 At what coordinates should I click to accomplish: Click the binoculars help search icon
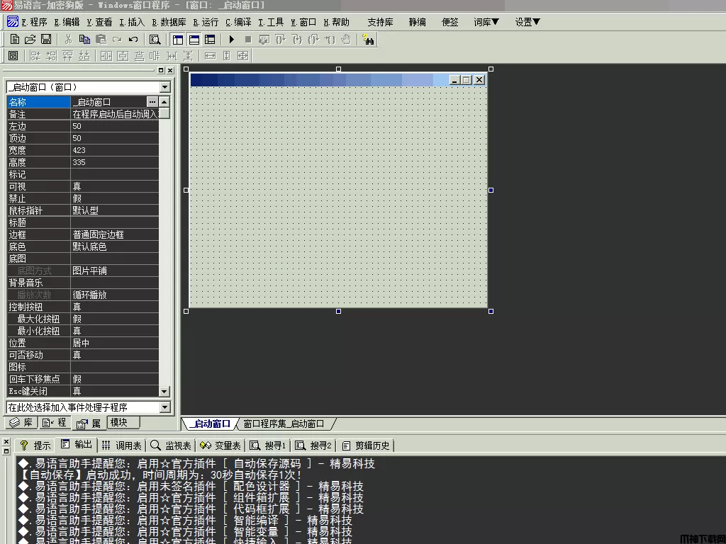pos(368,40)
